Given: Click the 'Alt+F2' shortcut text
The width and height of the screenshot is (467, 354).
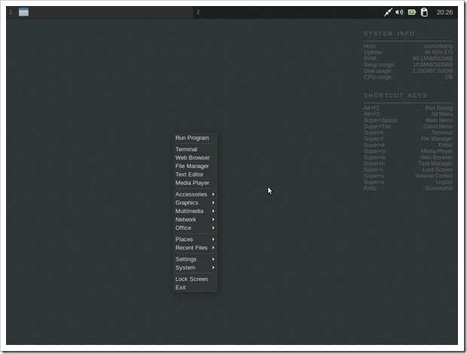Looking at the screenshot, I should 371,108.
